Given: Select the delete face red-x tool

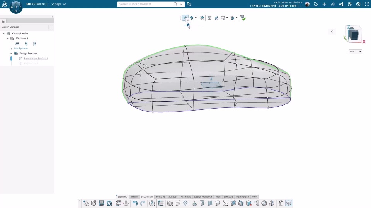Looking at the screenshot, I should click(x=248, y=203).
